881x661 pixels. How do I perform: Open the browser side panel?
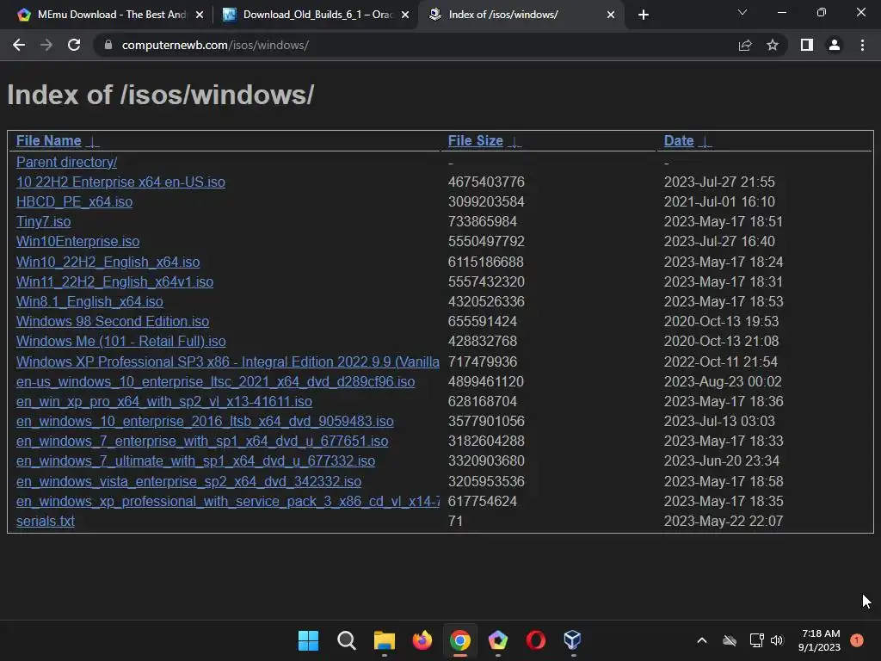click(x=807, y=45)
